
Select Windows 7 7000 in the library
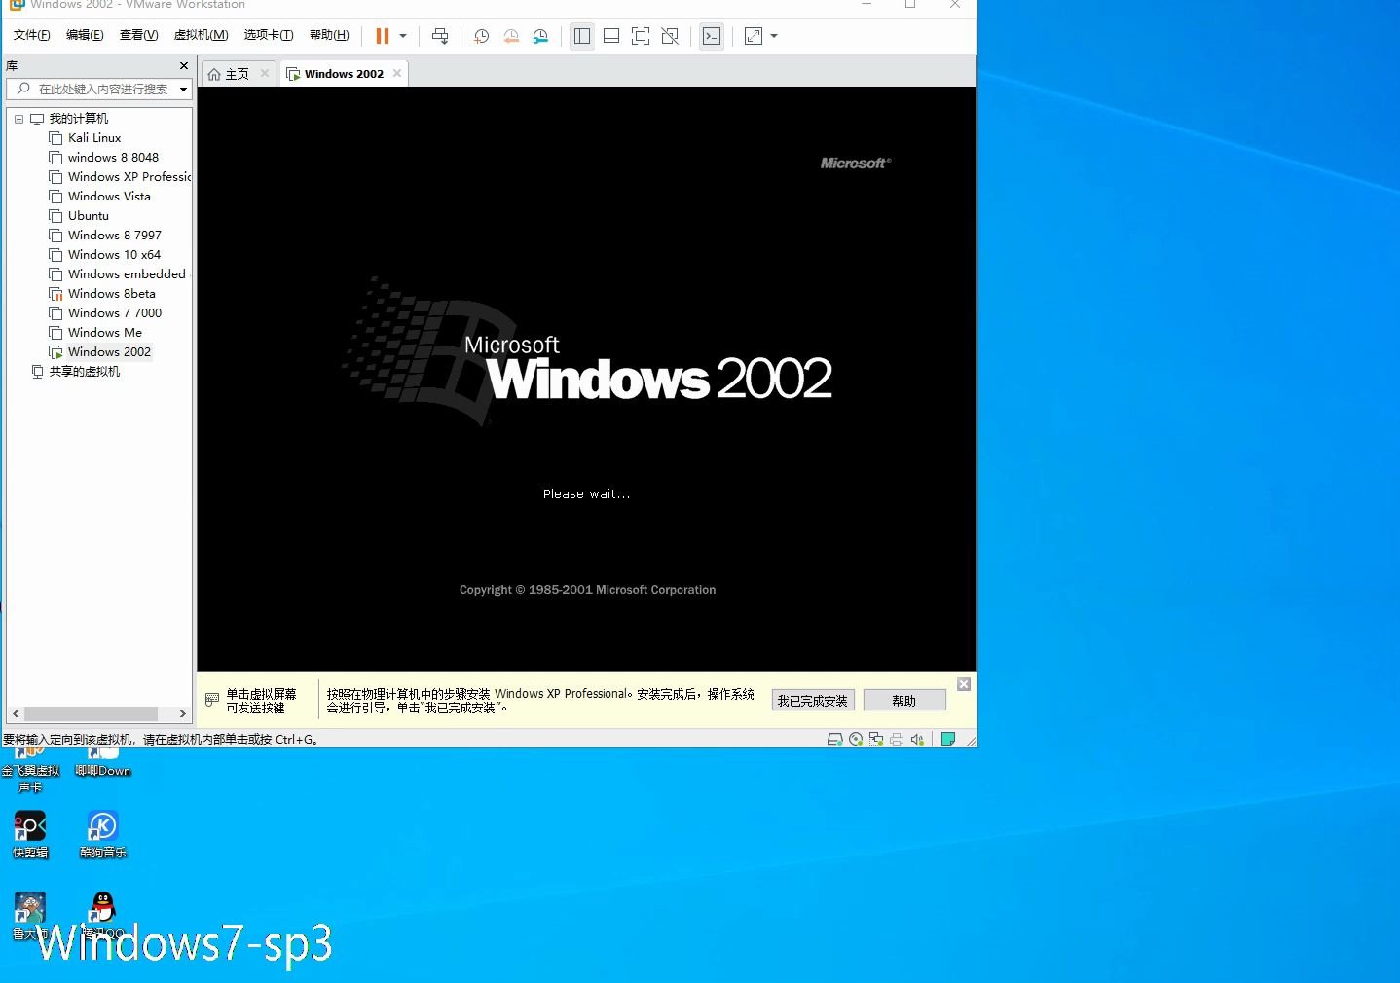(115, 313)
